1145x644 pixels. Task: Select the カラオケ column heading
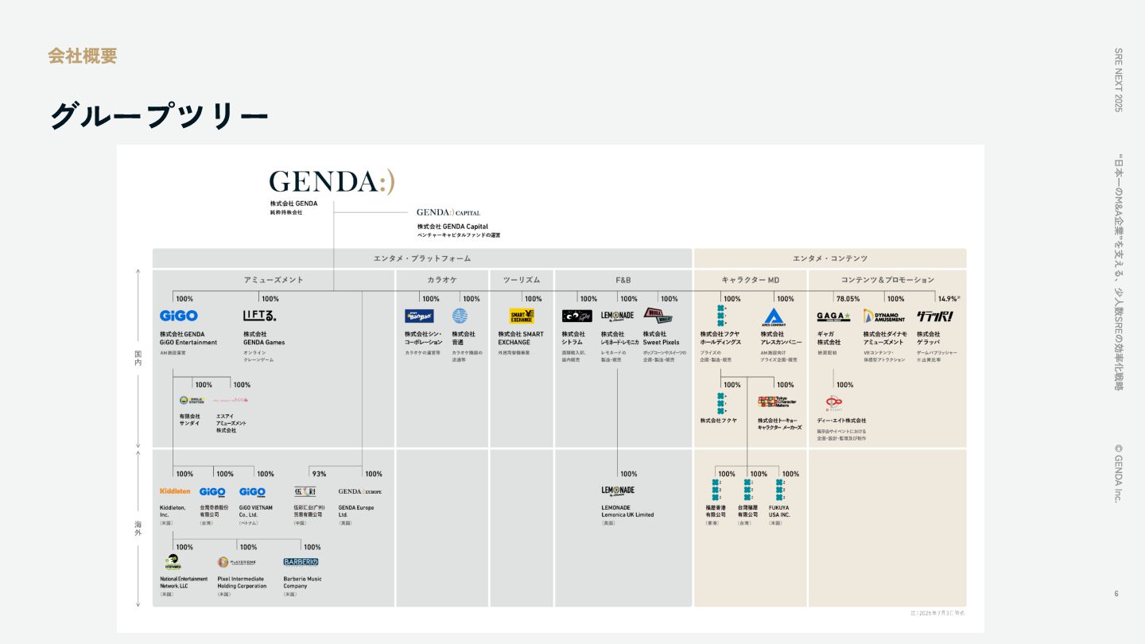(442, 280)
